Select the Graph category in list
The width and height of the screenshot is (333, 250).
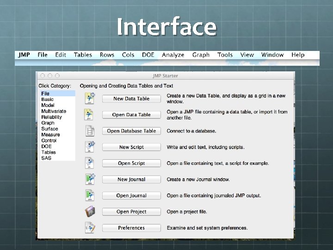pos(58,123)
